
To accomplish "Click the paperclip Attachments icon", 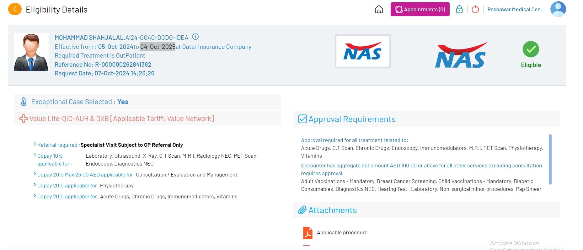I will pyautogui.click(x=302, y=210).
